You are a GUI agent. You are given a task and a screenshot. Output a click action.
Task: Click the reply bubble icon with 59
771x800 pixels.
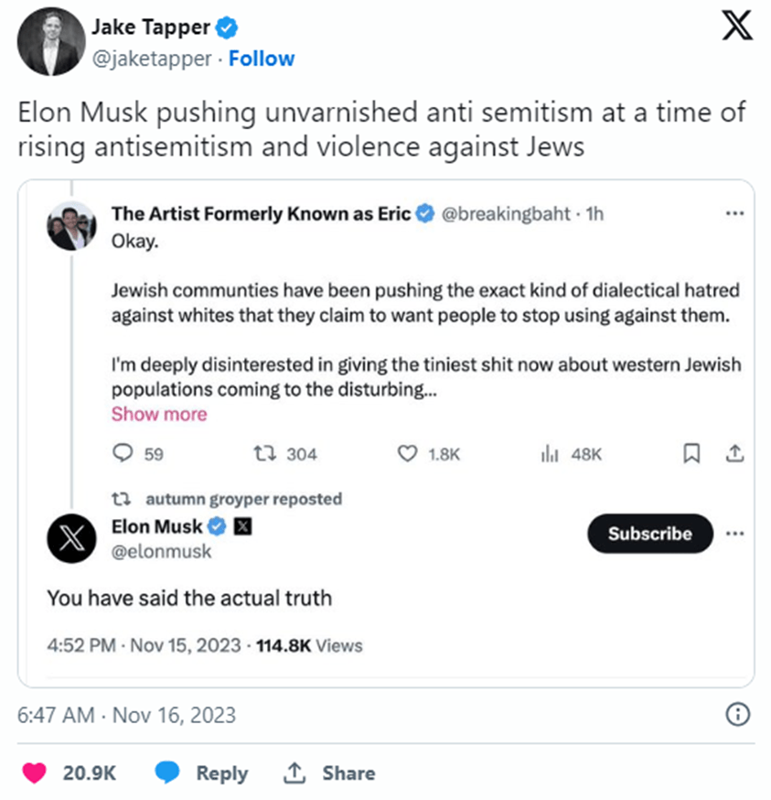pos(122,453)
